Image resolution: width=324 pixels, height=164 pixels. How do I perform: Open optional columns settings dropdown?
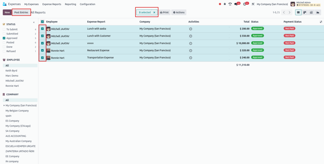tap(321, 22)
